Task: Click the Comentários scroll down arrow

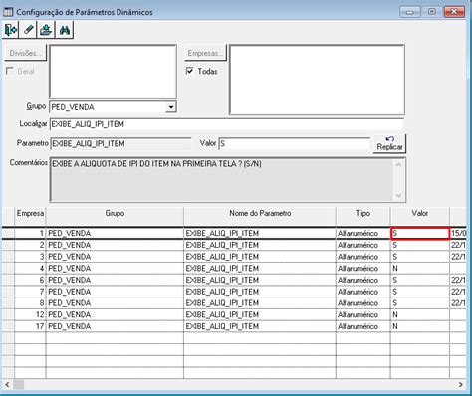Action: click(398, 196)
